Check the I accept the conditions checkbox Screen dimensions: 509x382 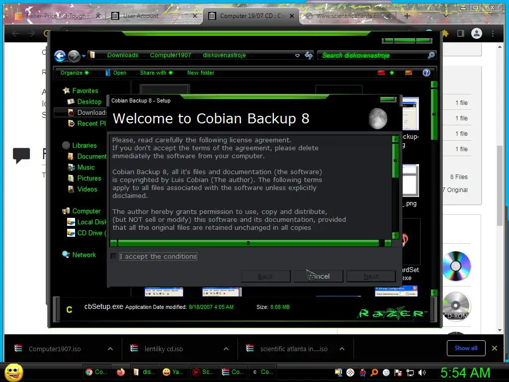click(x=113, y=256)
